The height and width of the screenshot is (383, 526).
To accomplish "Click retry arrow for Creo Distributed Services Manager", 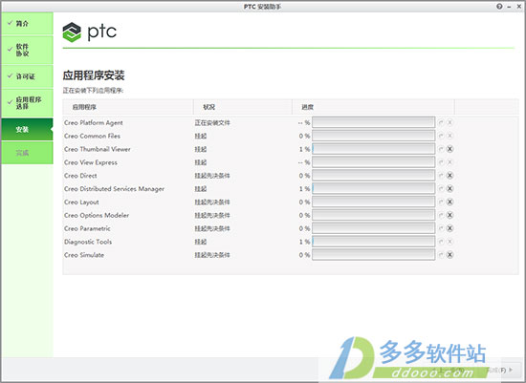I will click(x=441, y=189).
